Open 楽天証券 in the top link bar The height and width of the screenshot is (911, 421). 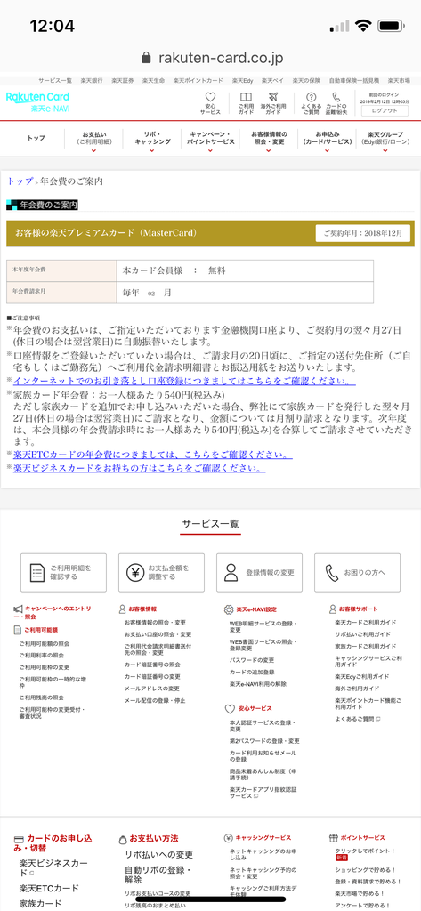(123, 80)
